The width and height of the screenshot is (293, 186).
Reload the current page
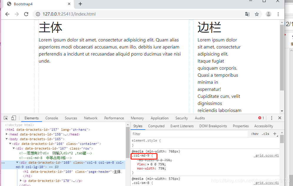point(26,14)
